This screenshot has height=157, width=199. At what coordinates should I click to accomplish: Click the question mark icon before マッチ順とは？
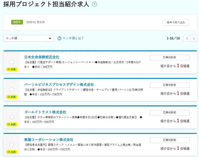(60, 38)
